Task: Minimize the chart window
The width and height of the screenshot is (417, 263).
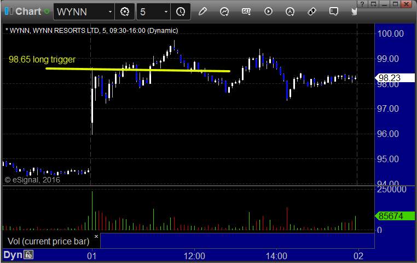Action: pos(384,4)
